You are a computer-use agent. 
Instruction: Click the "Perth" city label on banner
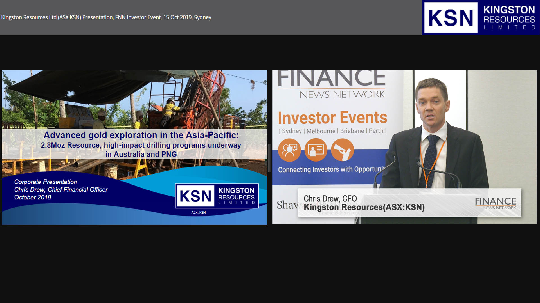(376, 131)
